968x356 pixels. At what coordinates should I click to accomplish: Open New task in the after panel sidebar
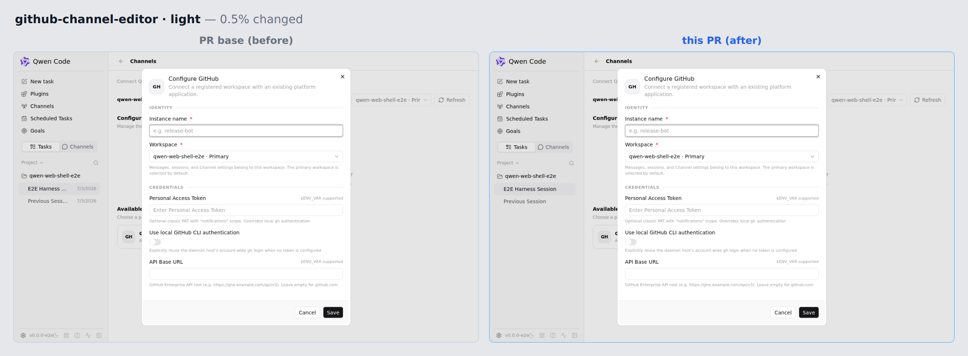[536, 82]
